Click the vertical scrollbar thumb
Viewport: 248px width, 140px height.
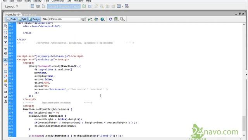(244, 123)
